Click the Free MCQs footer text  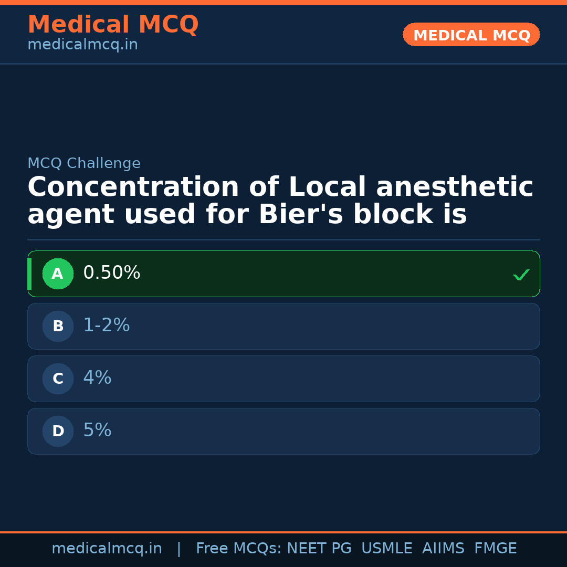click(x=238, y=549)
